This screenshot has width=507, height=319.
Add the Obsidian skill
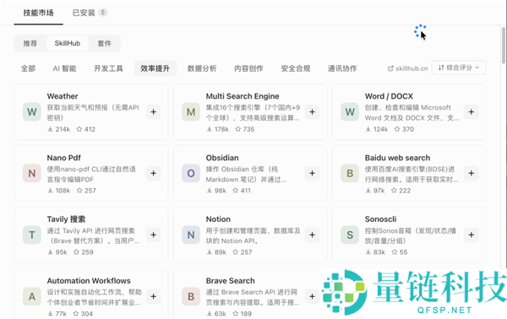312,173
